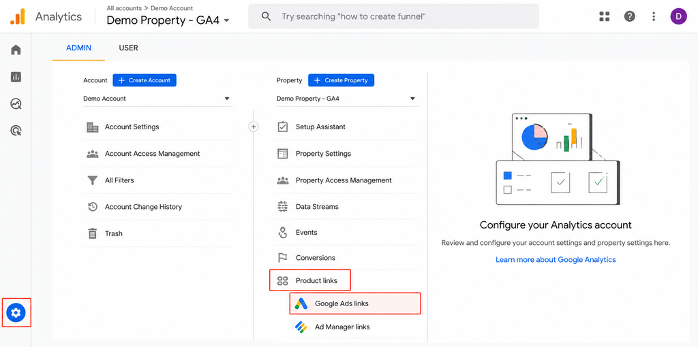
Task: Click the Create Account button
Action: click(x=145, y=80)
